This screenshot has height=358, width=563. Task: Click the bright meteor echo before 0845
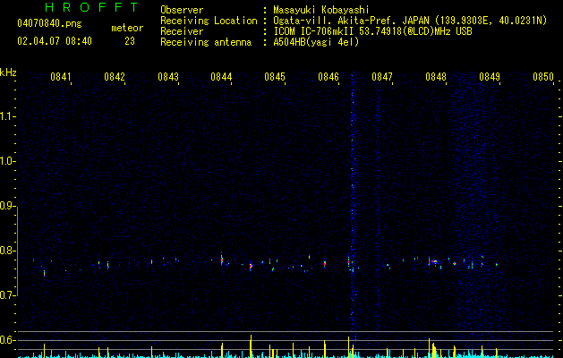251,266
